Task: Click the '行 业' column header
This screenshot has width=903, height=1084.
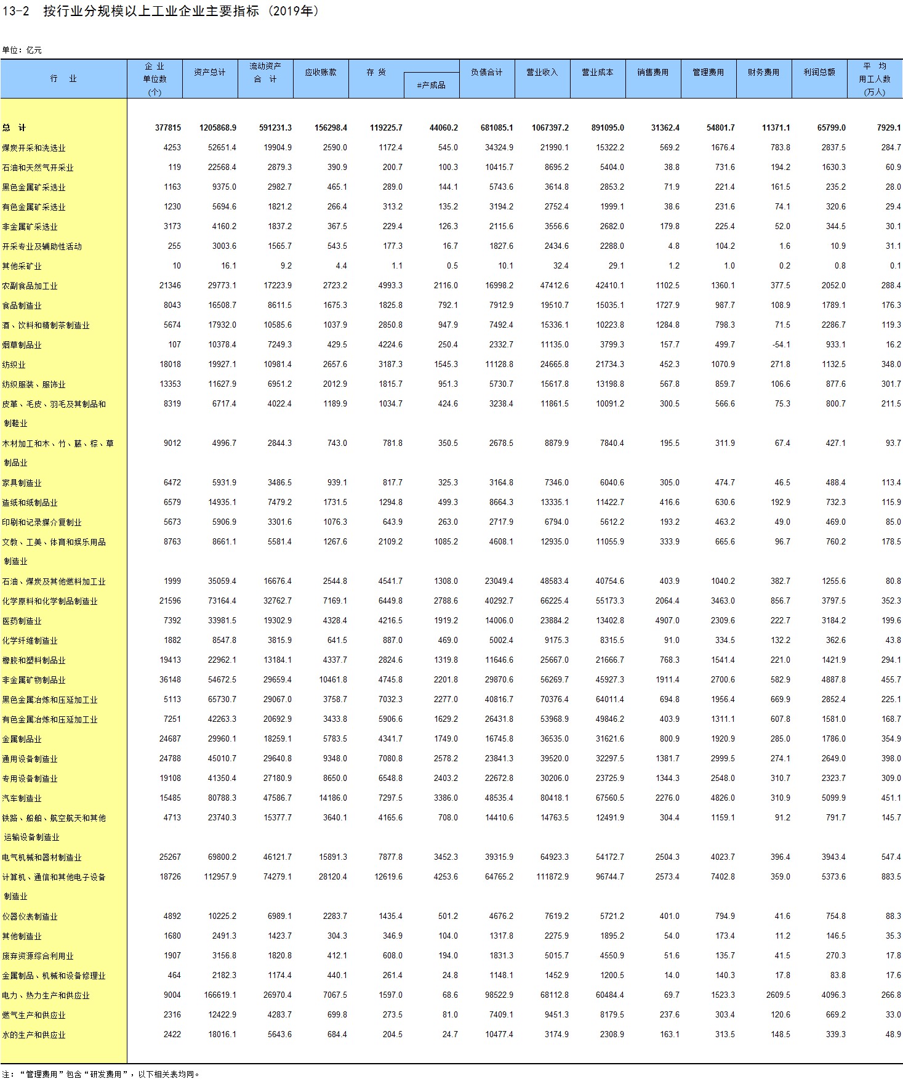Action: [x=63, y=79]
